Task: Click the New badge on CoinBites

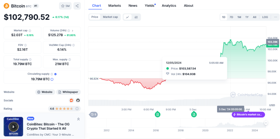Action: coord(31,119)
